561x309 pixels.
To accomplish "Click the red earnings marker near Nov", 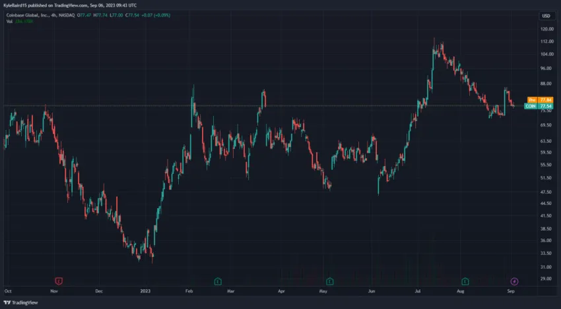I will [x=59, y=281].
